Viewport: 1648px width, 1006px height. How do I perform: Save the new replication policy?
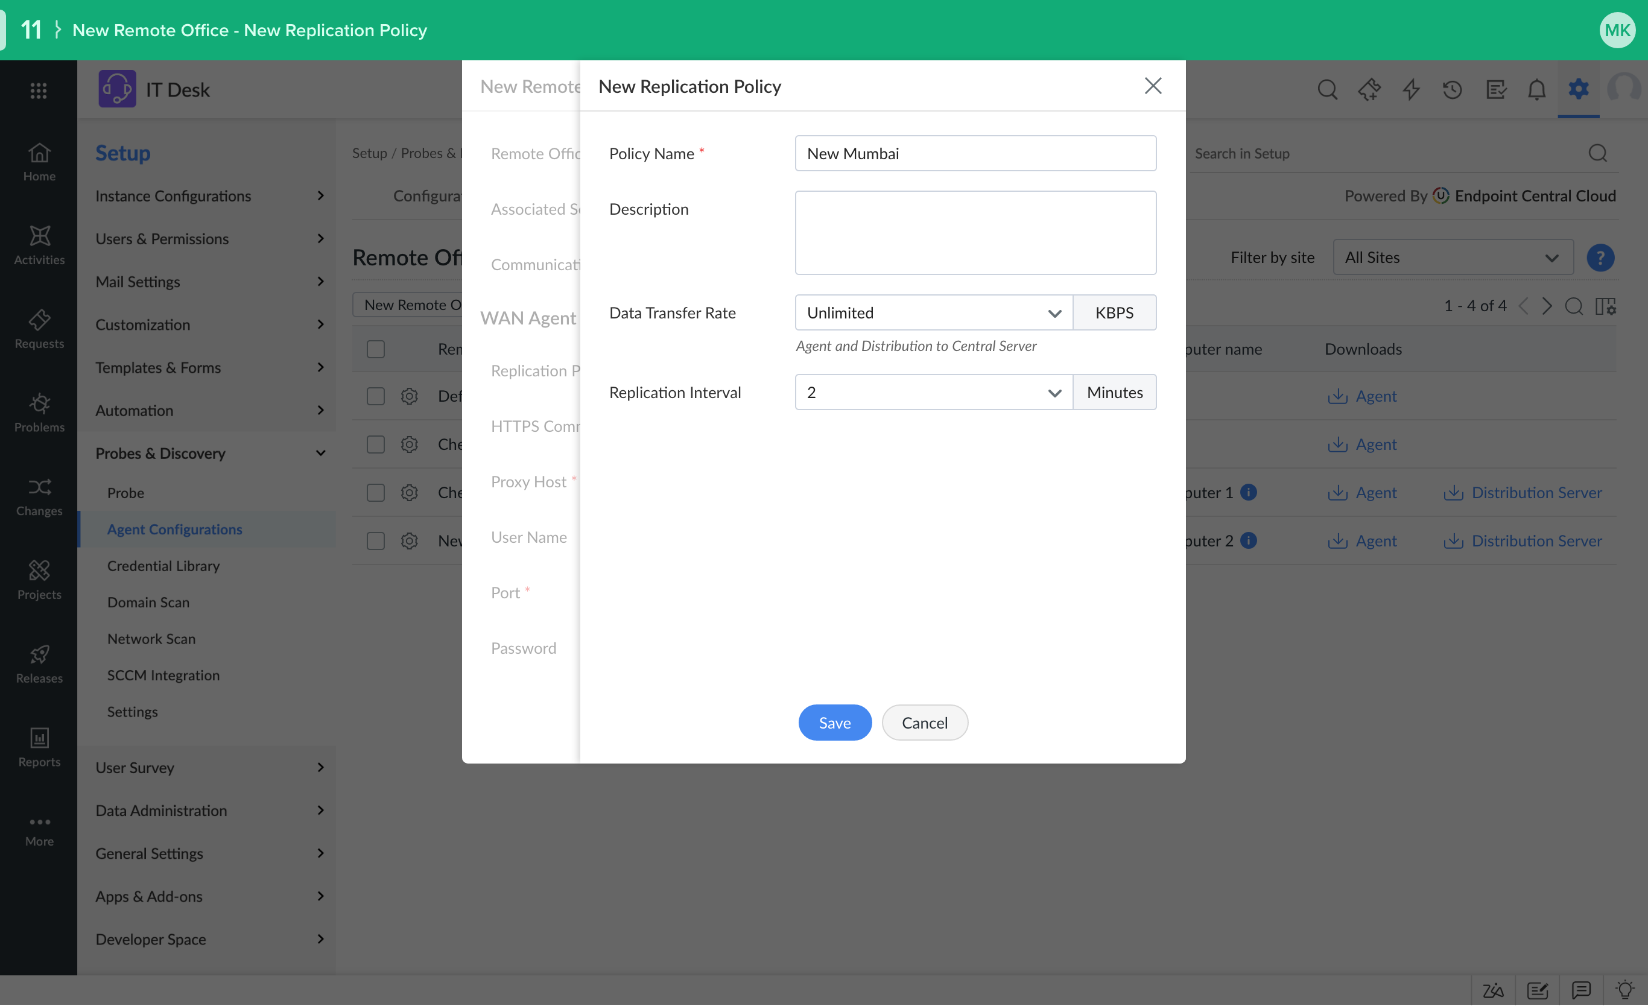[835, 723]
